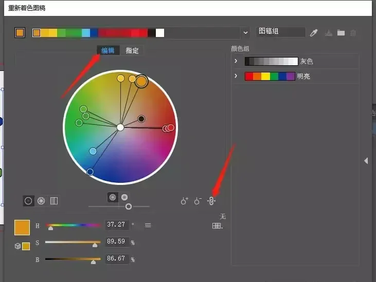Open the swatch library grid menu
The height and width of the screenshot is (282, 376).
[217, 225]
